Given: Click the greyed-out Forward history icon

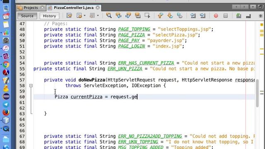Looking at the screenshot, I should tap(92, 16).
